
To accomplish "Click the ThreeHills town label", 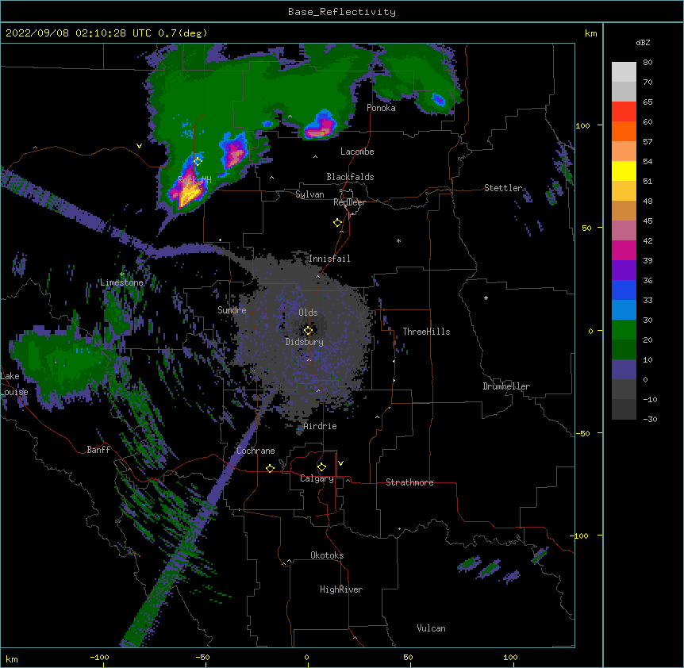I will point(426,332).
